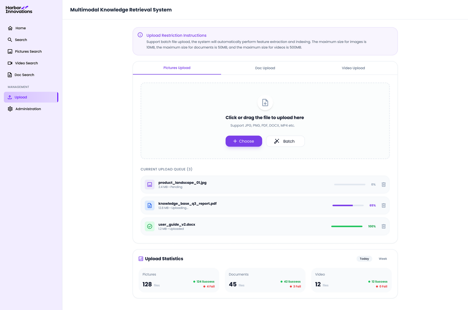Viewport: 468px width, 310px height.
Task: Switch to the Pictures Upload tab
Action: (177, 68)
